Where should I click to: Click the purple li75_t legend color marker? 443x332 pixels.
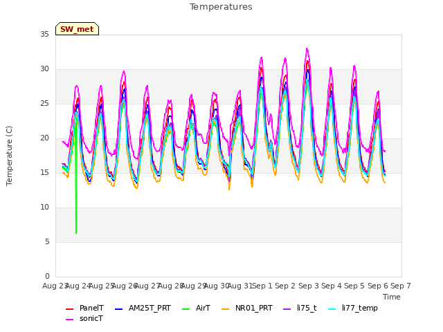(x=287, y=309)
